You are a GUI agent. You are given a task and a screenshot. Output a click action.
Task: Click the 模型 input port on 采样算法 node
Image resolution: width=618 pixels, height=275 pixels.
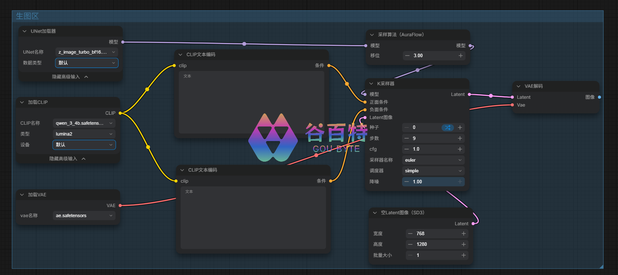[x=366, y=45]
